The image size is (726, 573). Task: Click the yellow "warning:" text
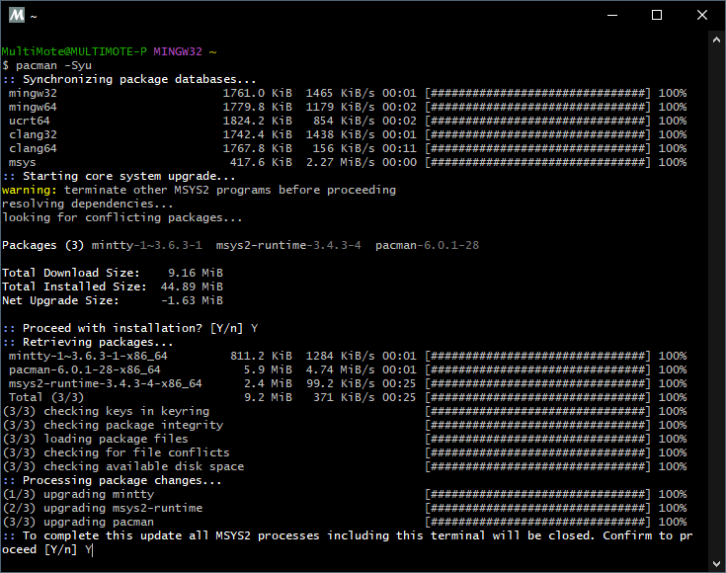click(29, 190)
